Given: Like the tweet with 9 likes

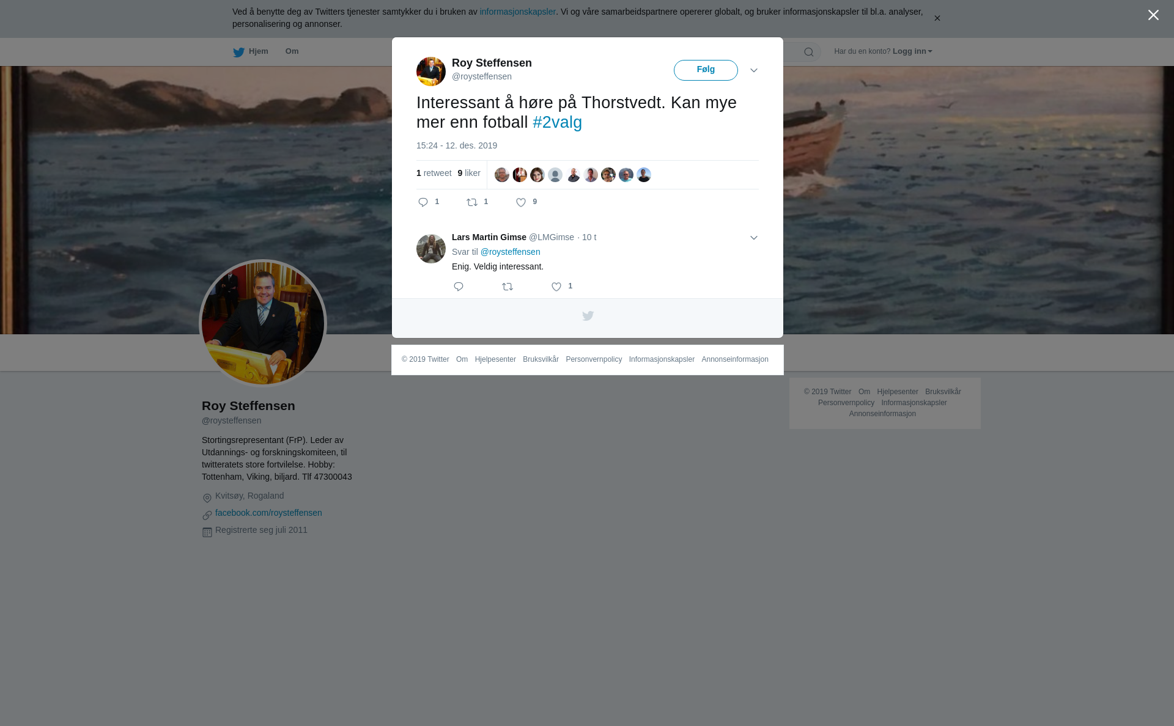Looking at the screenshot, I should coord(521,202).
